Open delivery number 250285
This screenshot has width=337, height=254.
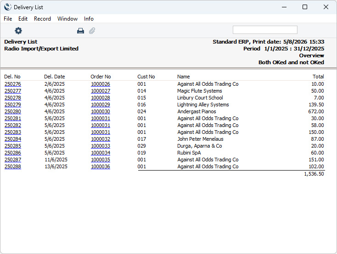(x=13, y=146)
